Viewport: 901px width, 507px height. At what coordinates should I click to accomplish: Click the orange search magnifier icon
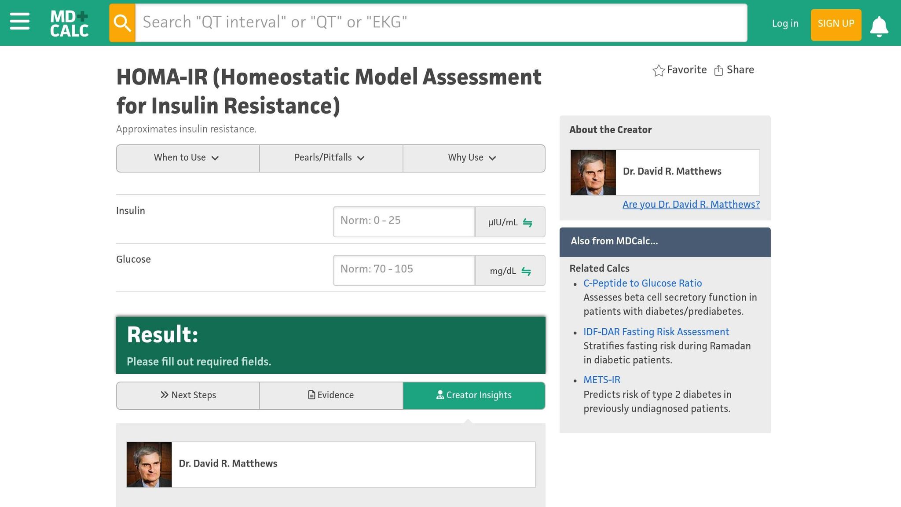click(x=122, y=23)
